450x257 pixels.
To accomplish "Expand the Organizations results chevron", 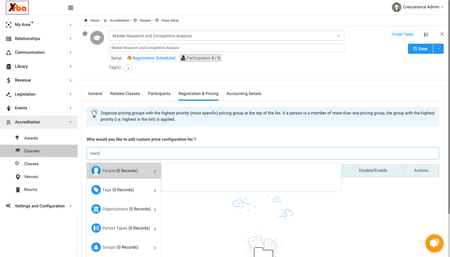I will point(155,209).
